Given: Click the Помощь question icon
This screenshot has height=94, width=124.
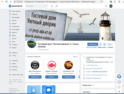Looking at the screenshot, I should point(10,70).
